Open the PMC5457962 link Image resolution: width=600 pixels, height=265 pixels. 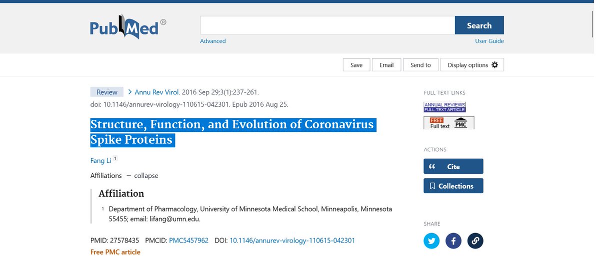coord(188,241)
